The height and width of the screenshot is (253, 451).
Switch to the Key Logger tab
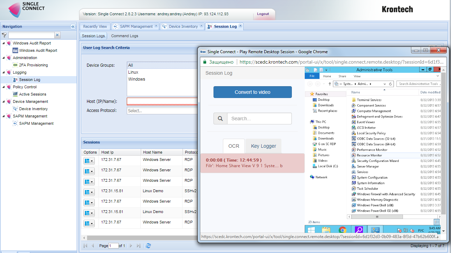tap(263, 146)
